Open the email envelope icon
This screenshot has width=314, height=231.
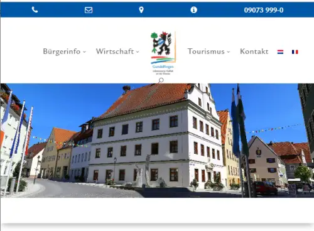coord(89,10)
